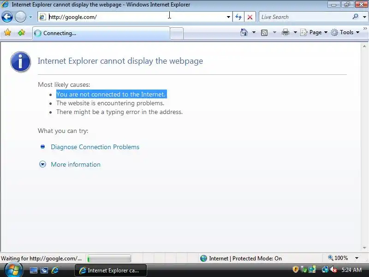
Task: Click the More information link
Action: 76,164
